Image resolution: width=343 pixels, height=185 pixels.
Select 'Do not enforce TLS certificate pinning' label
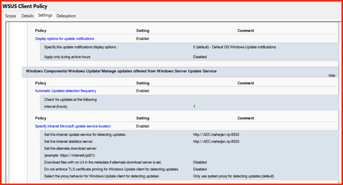point(111,169)
